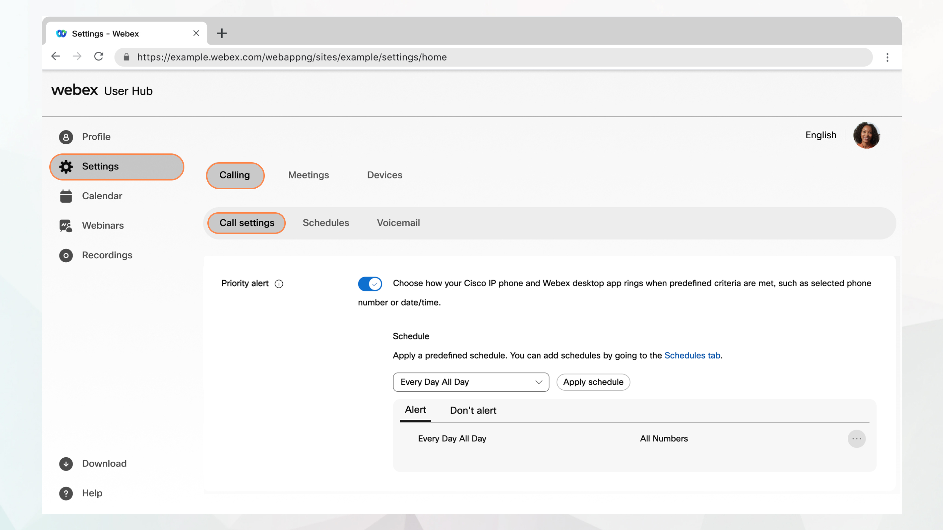
Task: Select the Meetings tab under Calling
Action: point(308,174)
